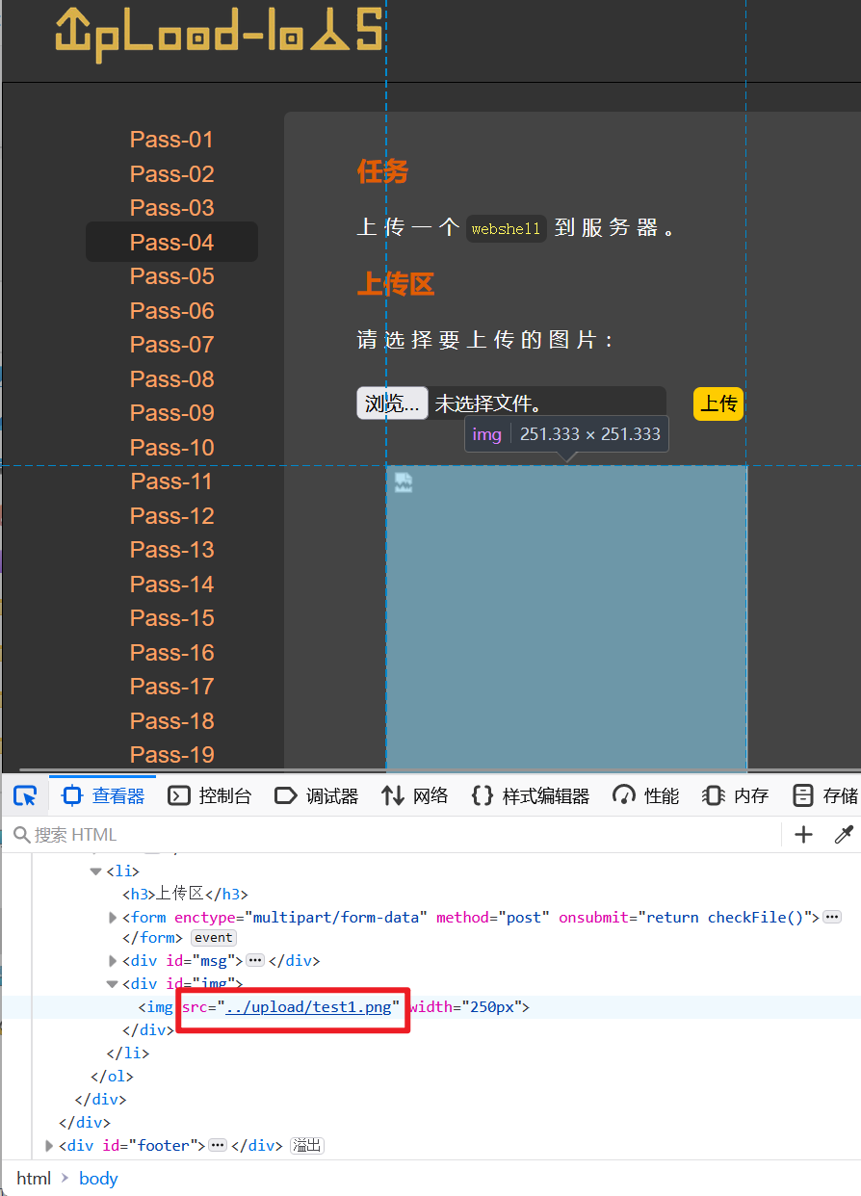Switch to the 调试器 debugger tab
861x1196 pixels.
point(317,795)
